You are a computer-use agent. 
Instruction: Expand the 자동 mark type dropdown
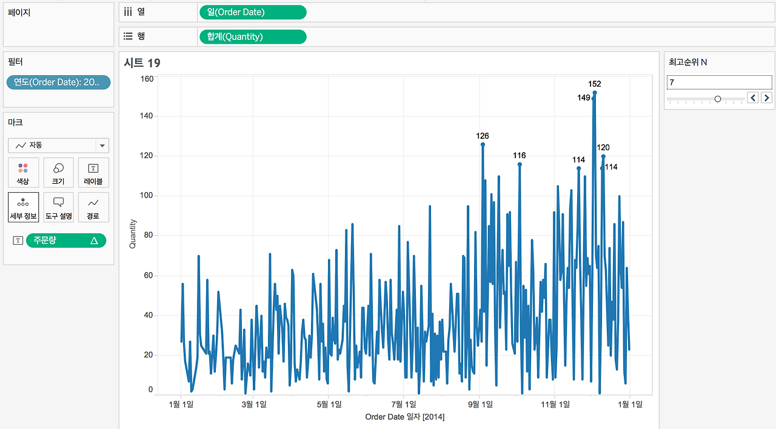coord(102,145)
